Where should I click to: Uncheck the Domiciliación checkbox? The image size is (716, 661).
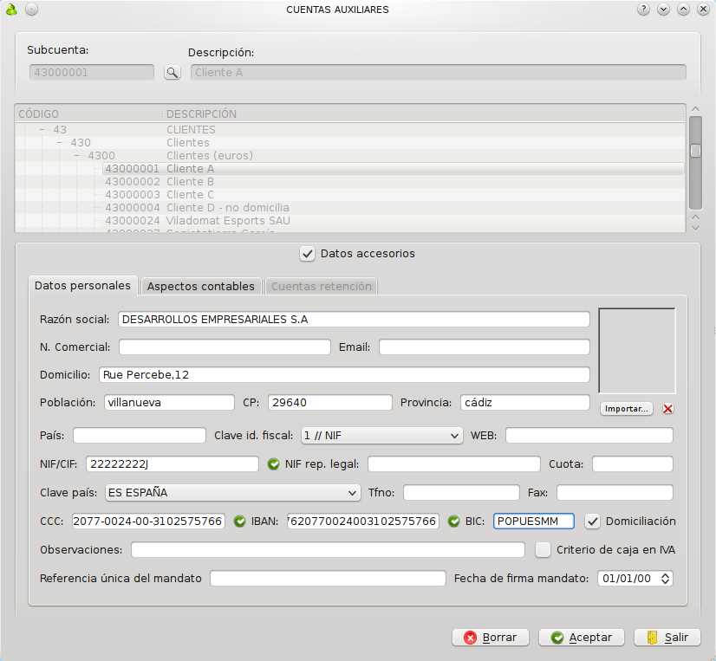point(592,522)
